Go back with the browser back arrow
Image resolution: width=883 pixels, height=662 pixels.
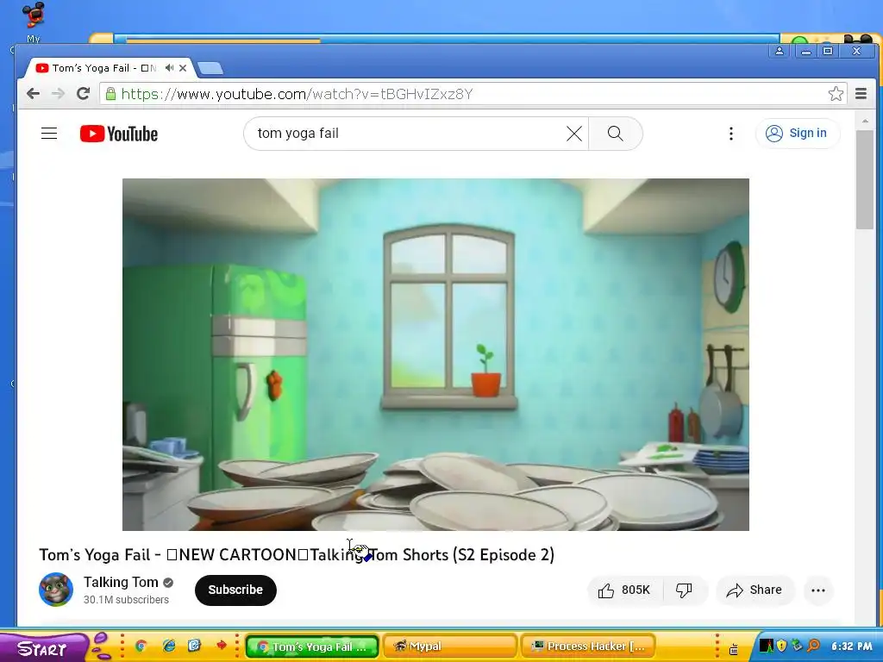pos(34,93)
